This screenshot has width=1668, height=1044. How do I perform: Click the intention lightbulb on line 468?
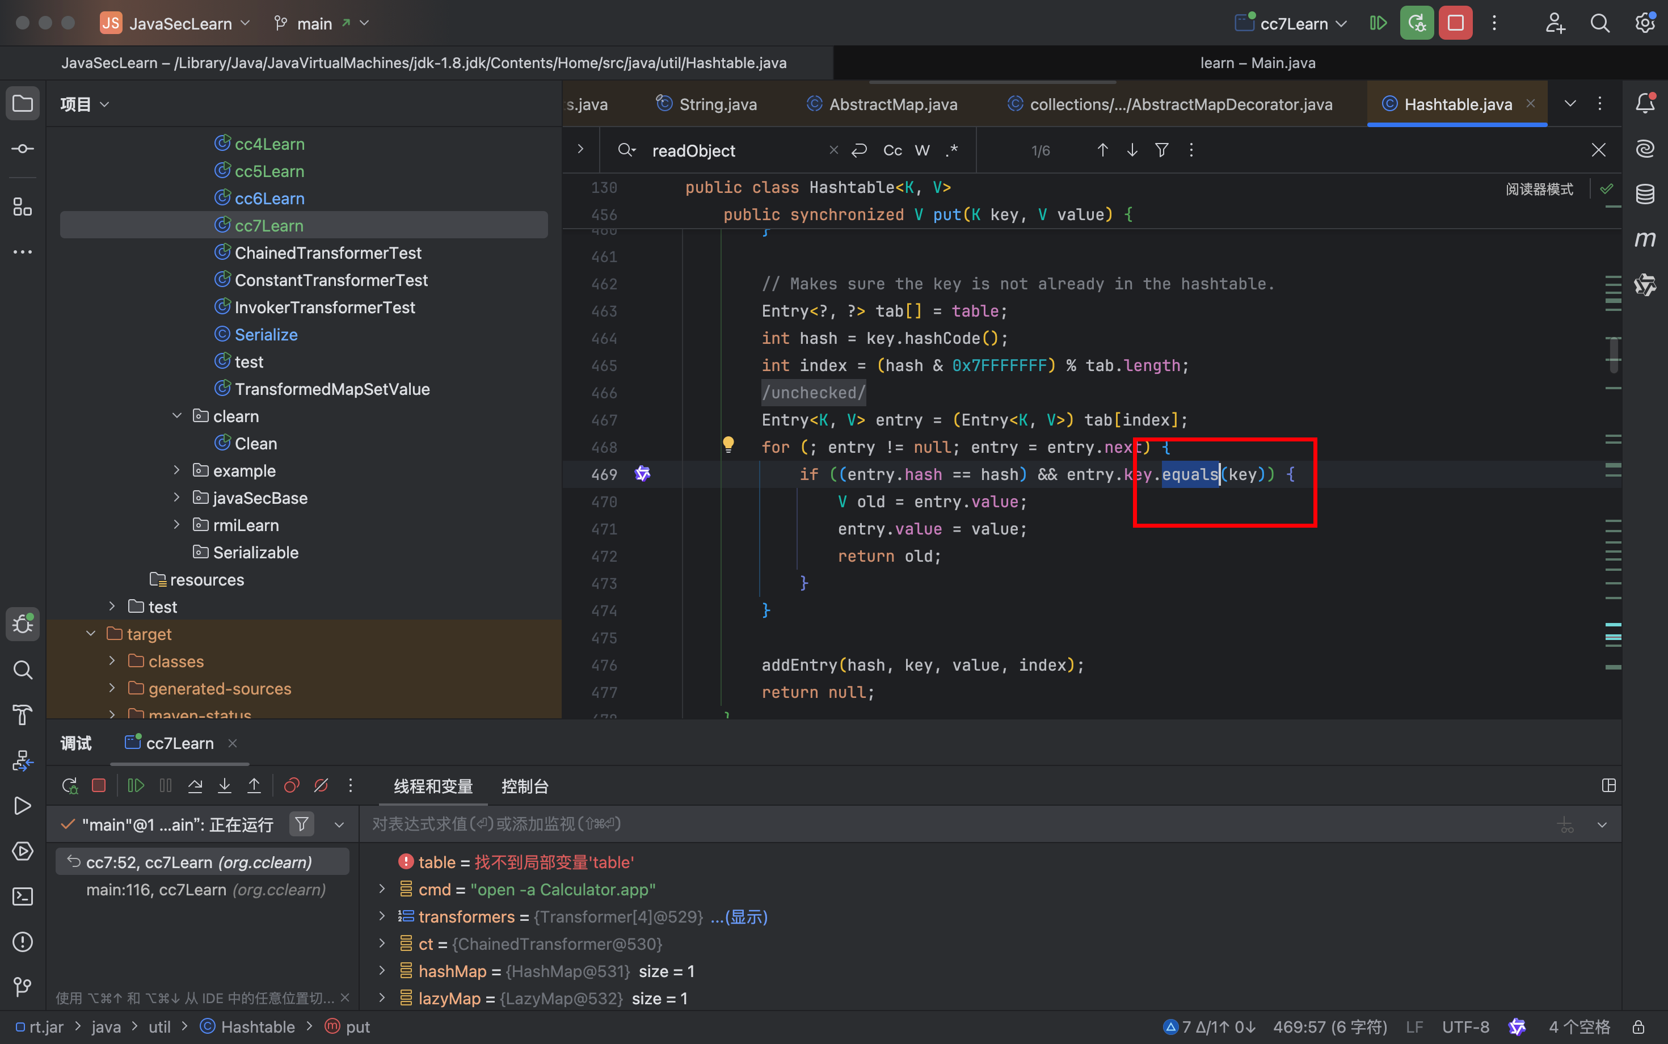point(728,445)
